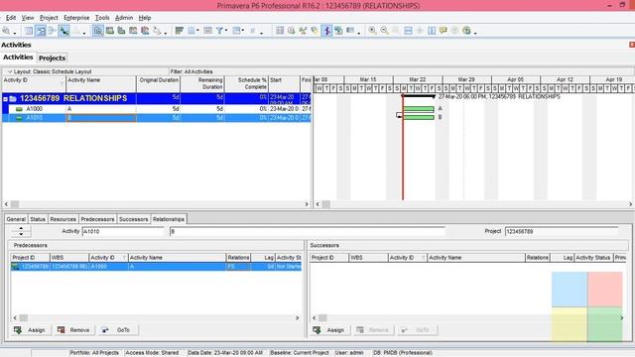Click the Schedule clock icon

click(x=291, y=31)
